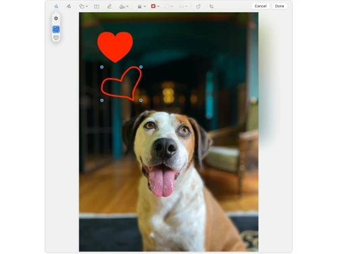Click the highlighter pen tool icon
This screenshot has height=254, width=338.
[x=110, y=6]
